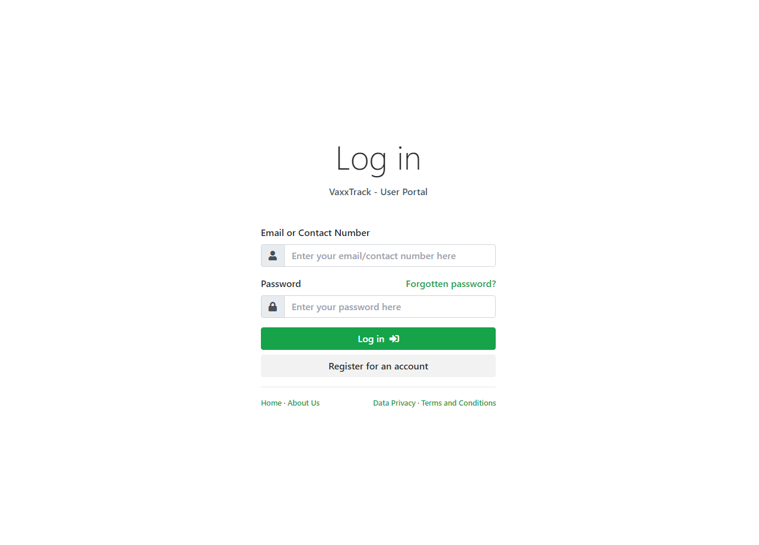Screen dimensions: 759x545
Task: Click the email field placeholder text
Action: click(374, 256)
